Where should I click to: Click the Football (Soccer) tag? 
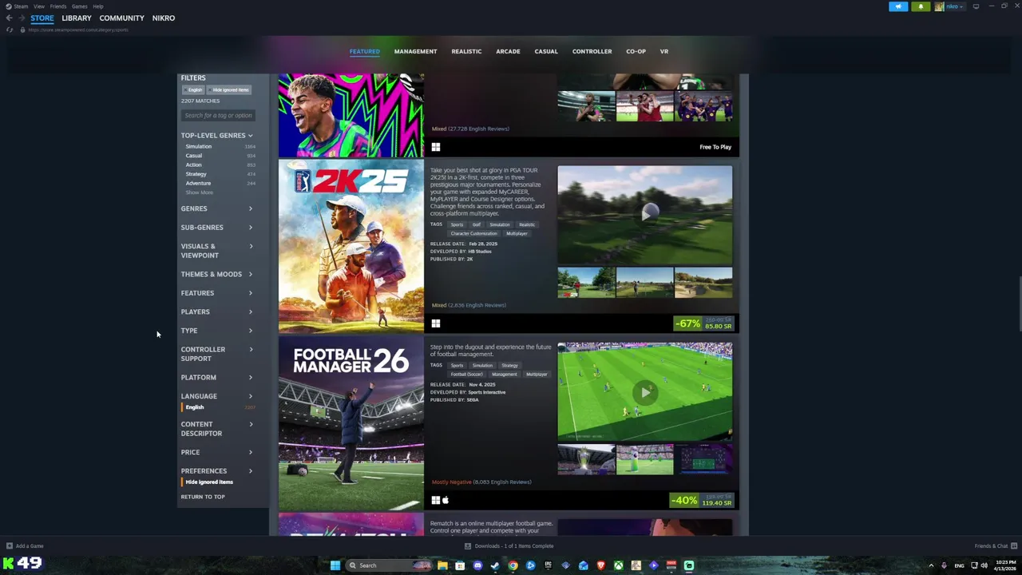pos(466,375)
